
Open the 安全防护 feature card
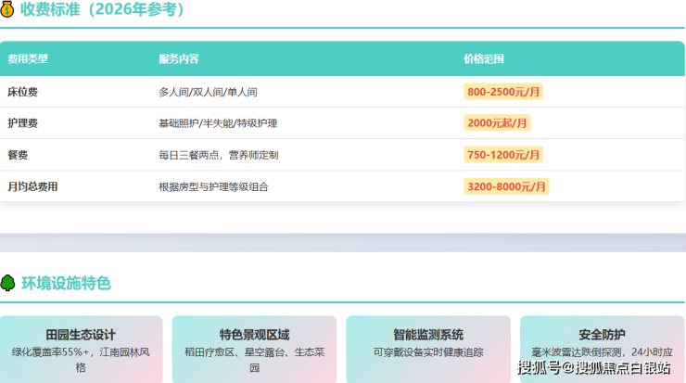[x=602, y=343]
